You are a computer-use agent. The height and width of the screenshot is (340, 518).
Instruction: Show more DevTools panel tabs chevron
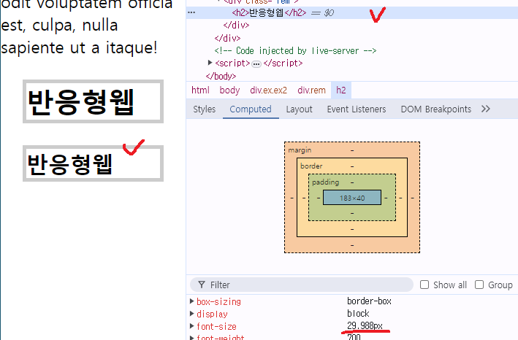pyautogui.click(x=486, y=109)
